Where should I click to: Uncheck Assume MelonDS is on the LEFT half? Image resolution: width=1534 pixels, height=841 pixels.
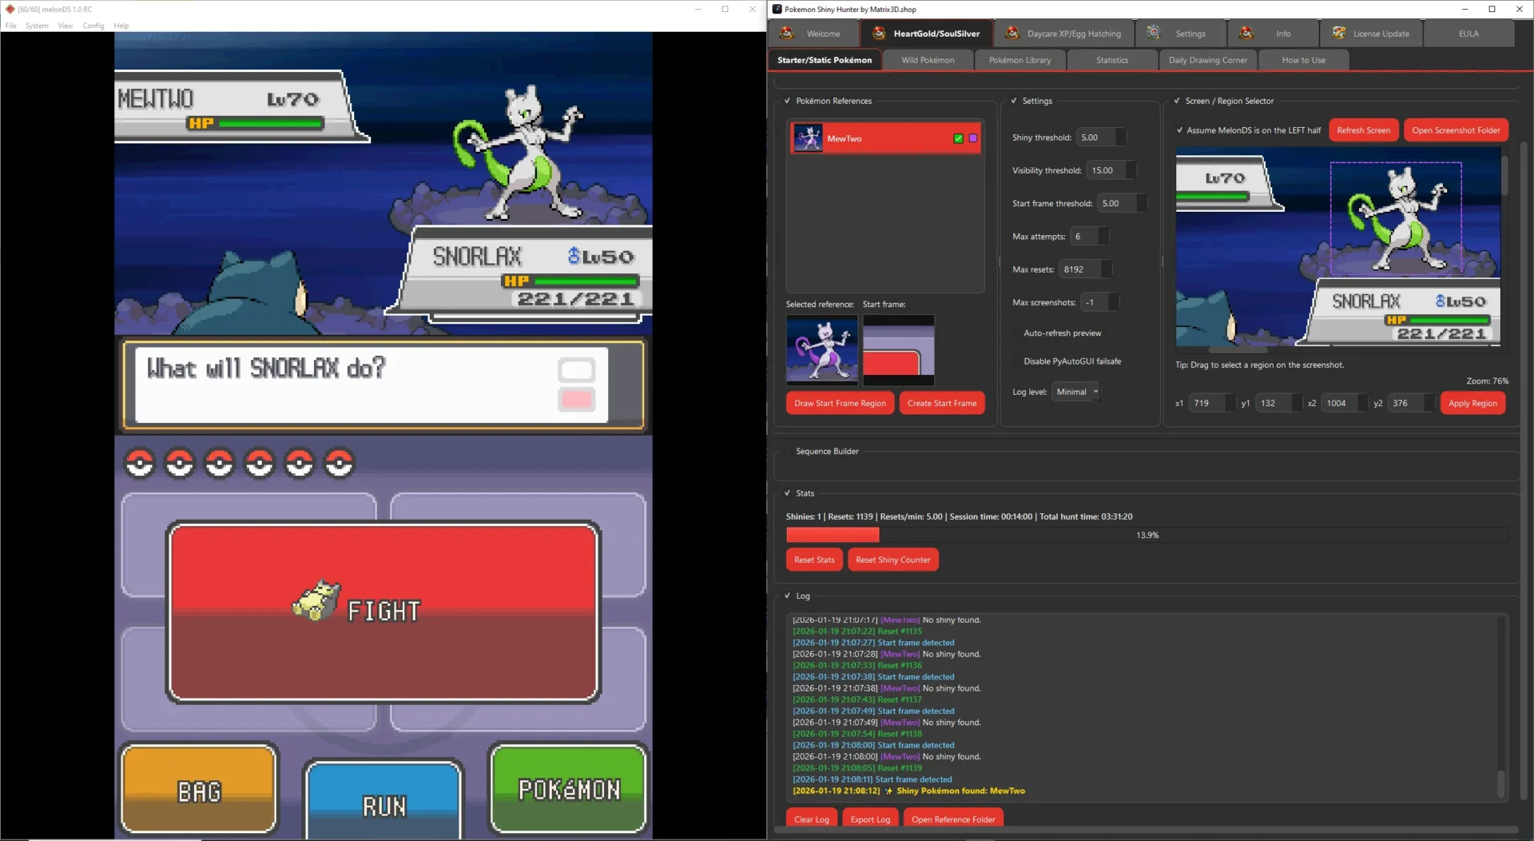1179,130
